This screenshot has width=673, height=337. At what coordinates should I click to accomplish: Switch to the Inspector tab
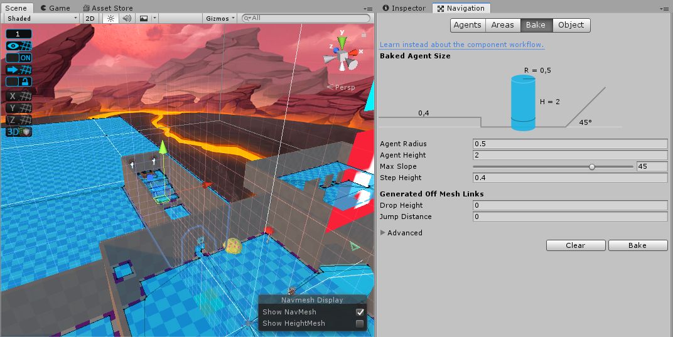[x=404, y=8]
